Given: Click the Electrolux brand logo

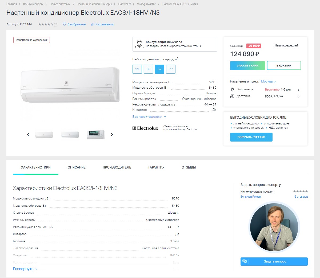Looking at the screenshot, I should click(145, 128).
